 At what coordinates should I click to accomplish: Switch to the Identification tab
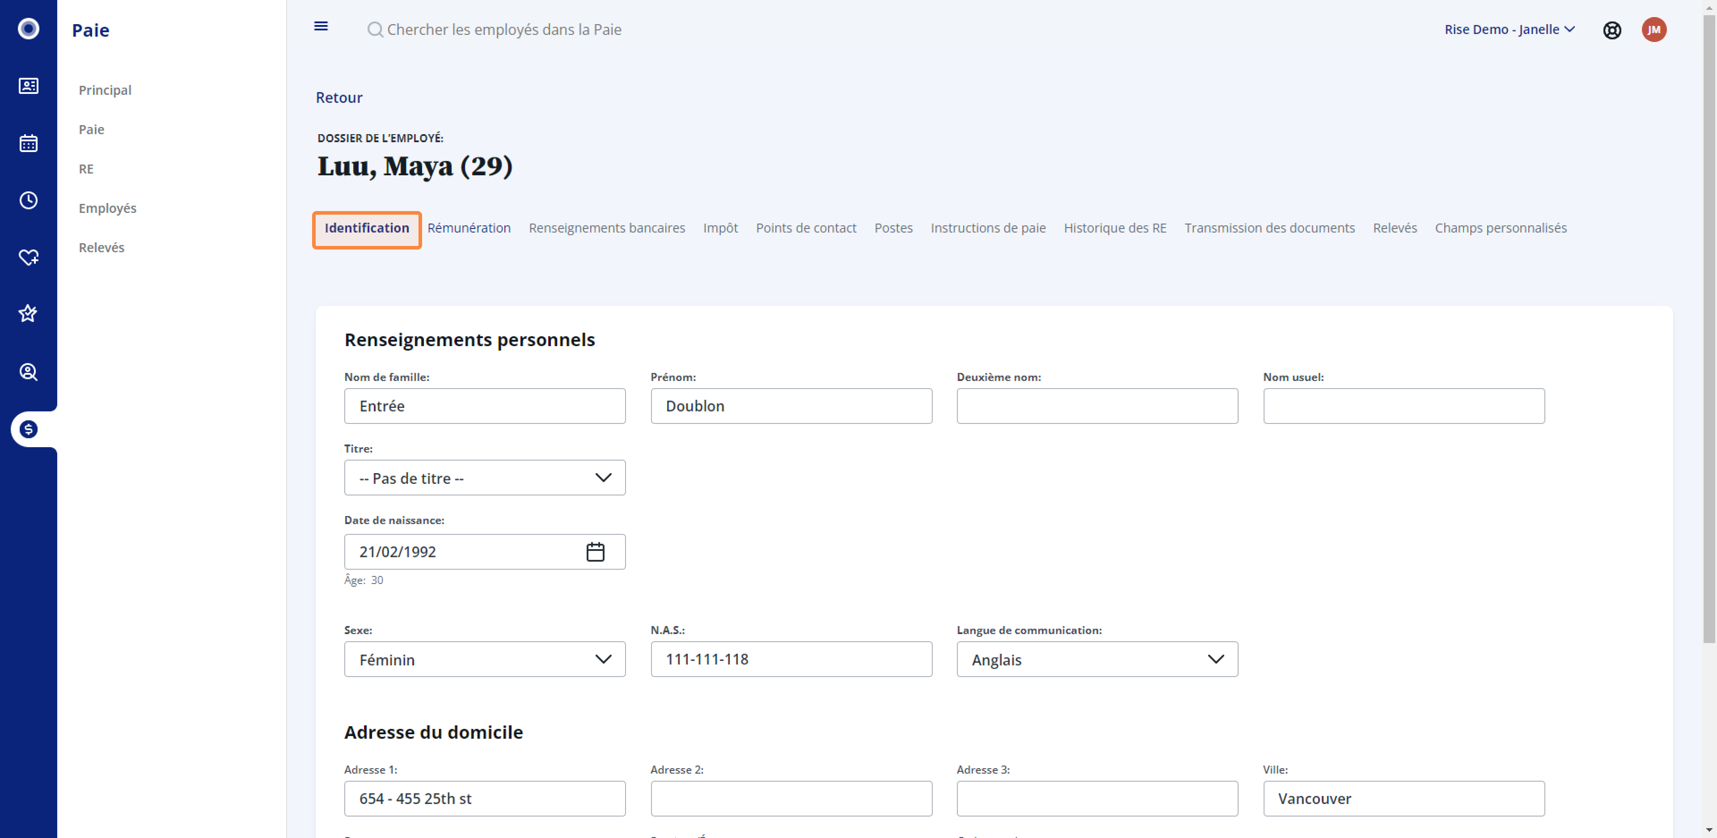pyautogui.click(x=367, y=228)
